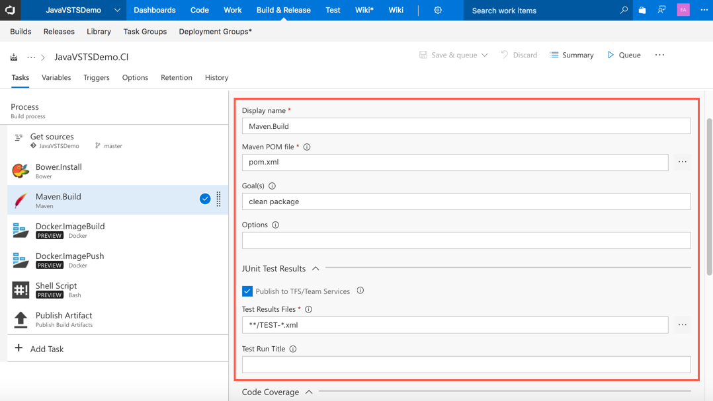Open the Dashboards hub

[x=155, y=10]
